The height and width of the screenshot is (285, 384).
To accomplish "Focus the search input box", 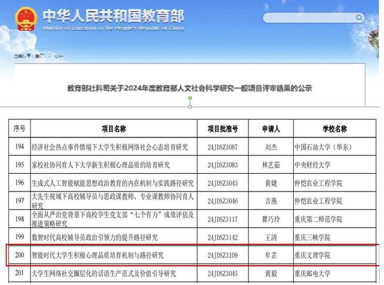I will (309, 18).
